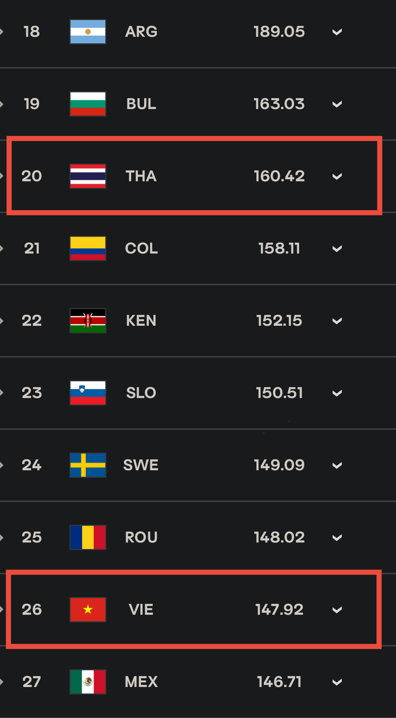The height and width of the screenshot is (718, 396).
Task: Open the COL team name link
Action: [x=141, y=248]
